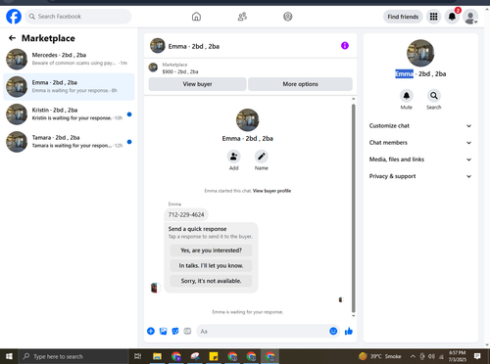Open the View buyer profile link

pos(271,191)
